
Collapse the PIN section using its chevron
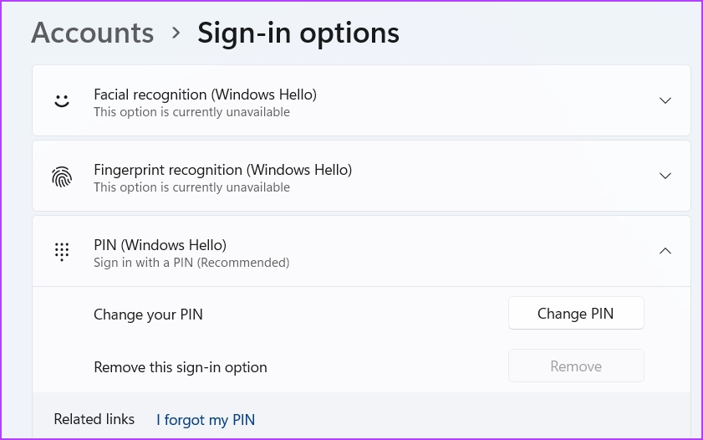click(x=665, y=251)
